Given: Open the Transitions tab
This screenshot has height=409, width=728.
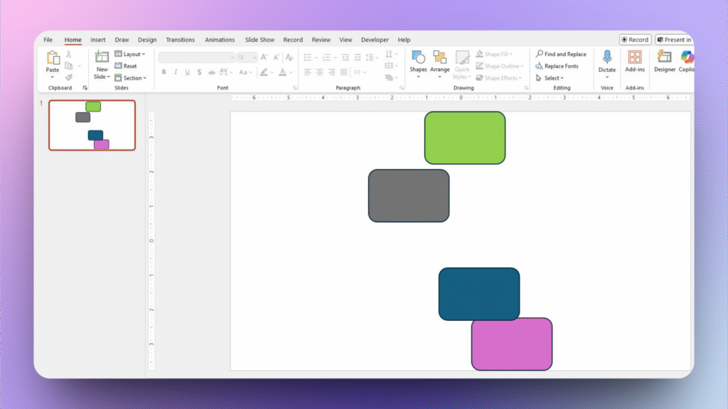Looking at the screenshot, I should [181, 40].
